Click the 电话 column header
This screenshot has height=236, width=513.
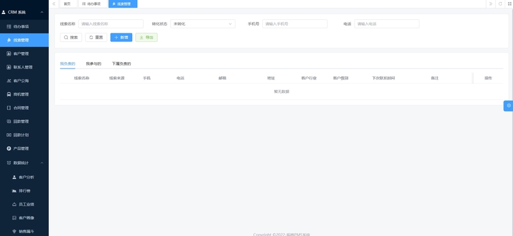pyautogui.click(x=180, y=78)
